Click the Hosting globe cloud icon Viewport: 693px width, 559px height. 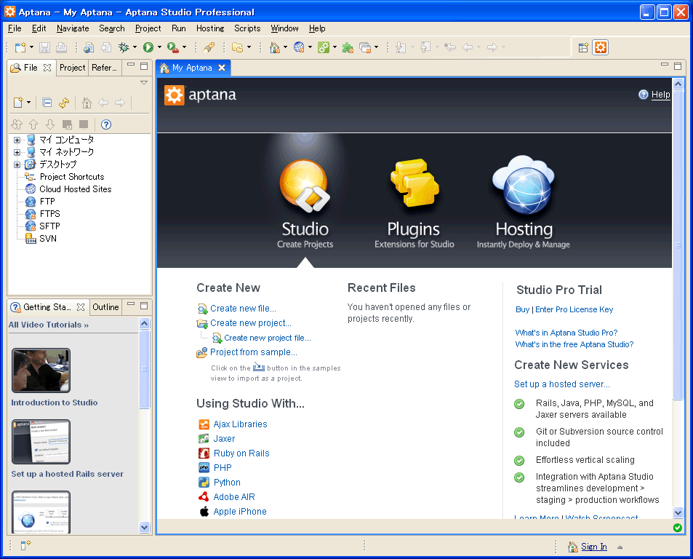point(524,185)
